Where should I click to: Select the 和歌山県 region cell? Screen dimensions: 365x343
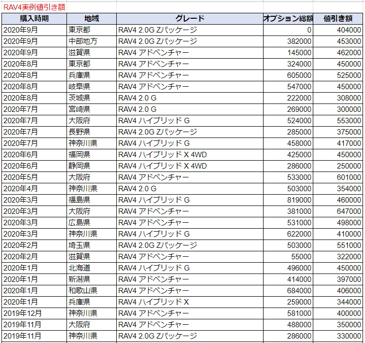pos(92,291)
